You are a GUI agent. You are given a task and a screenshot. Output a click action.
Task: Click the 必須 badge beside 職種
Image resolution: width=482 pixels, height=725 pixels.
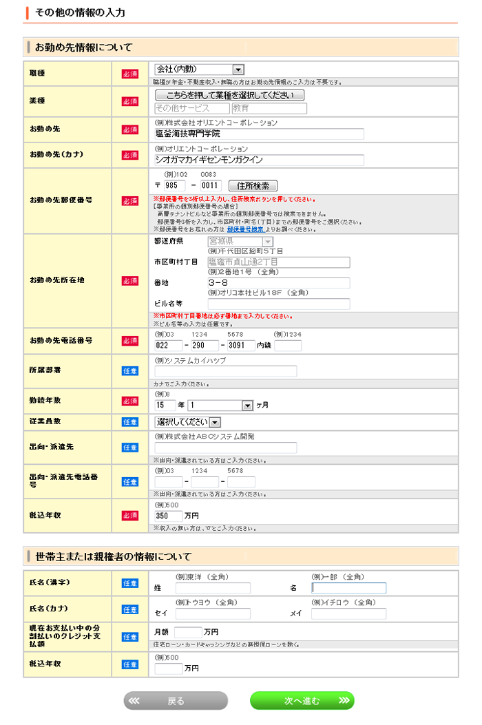click(x=130, y=74)
